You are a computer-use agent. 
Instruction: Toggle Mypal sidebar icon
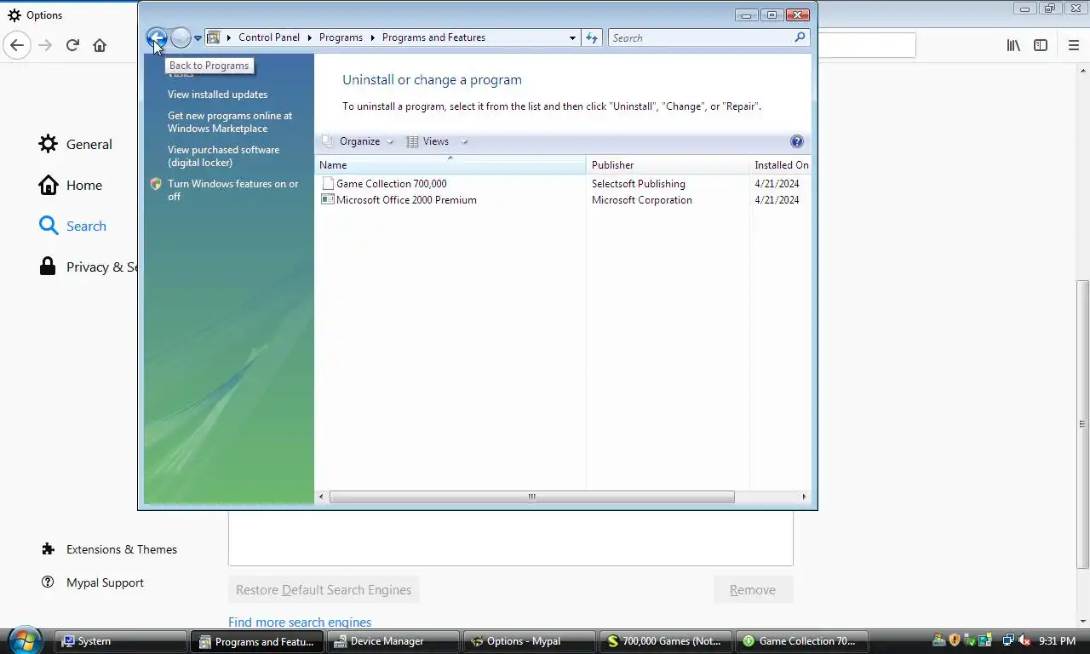(1041, 45)
